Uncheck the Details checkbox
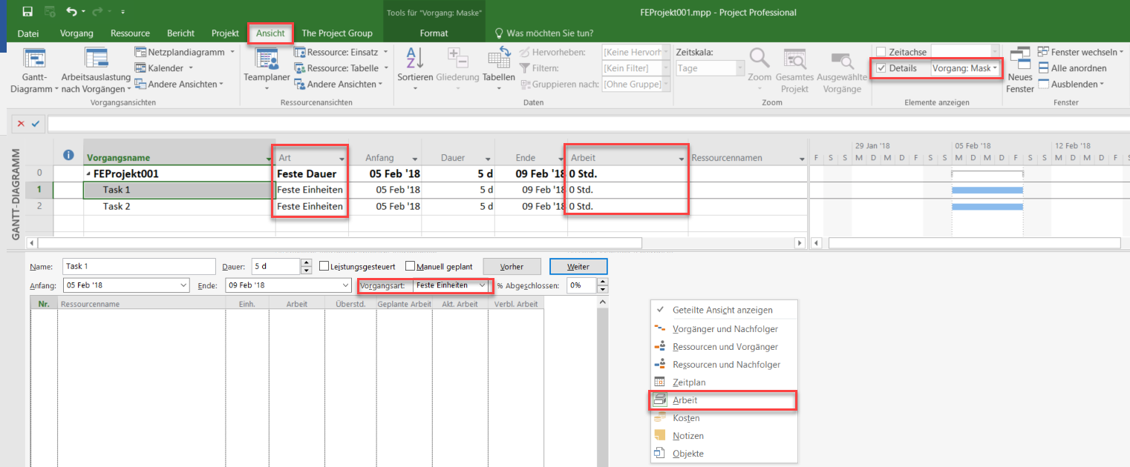 pos(881,68)
